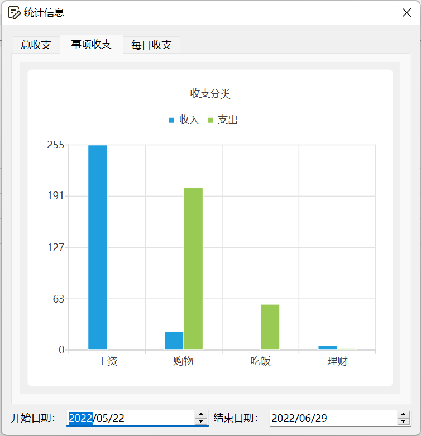The image size is (421, 436).
Task: Decrease the 开始日期 value with down arrow
Action: [x=201, y=421]
